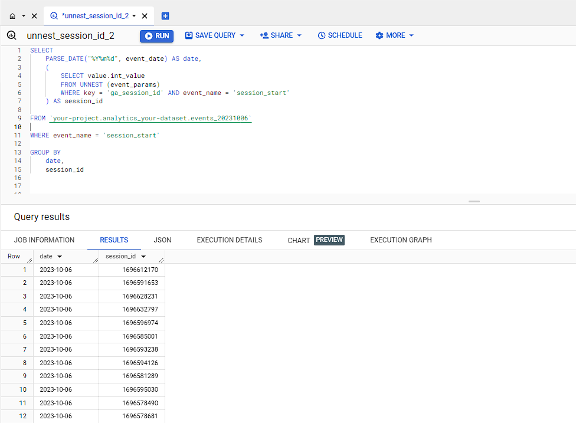Click SAVE QUERY button
Screen dimensions: 576x423
coord(210,35)
